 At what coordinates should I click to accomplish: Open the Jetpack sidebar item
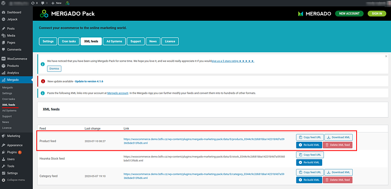coord(16,19)
